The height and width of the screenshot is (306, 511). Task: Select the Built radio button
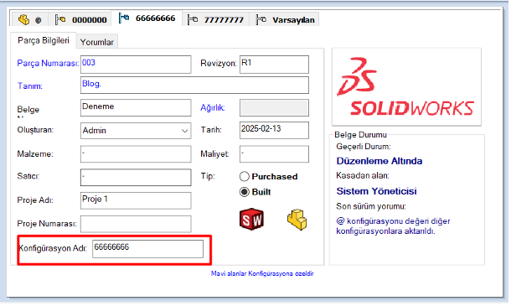pyautogui.click(x=245, y=192)
